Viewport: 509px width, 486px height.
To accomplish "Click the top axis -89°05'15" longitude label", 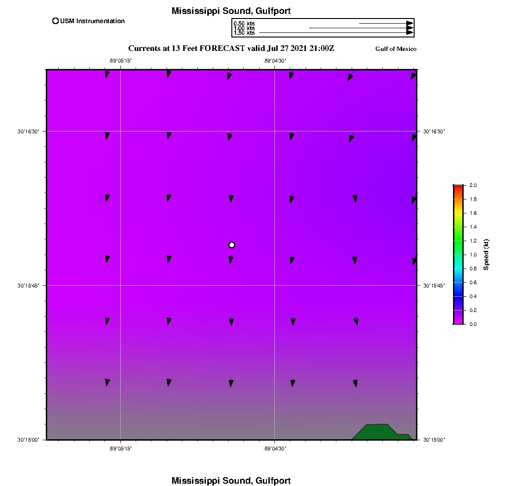I will [121, 61].
